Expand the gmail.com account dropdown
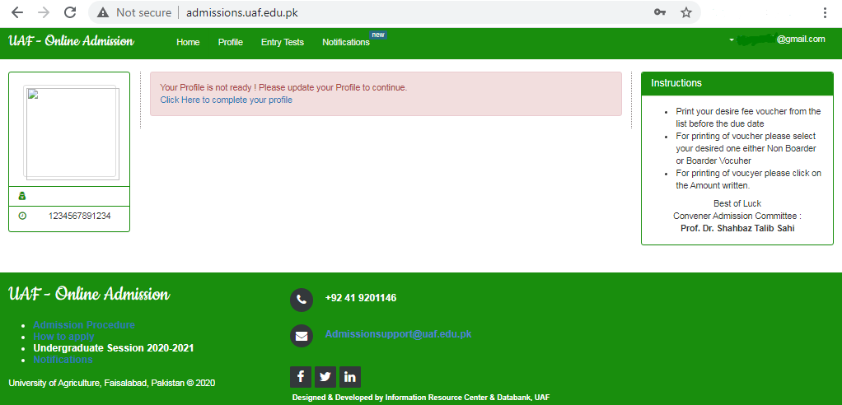Screen dimensions: 842x405 pos(777,40)
